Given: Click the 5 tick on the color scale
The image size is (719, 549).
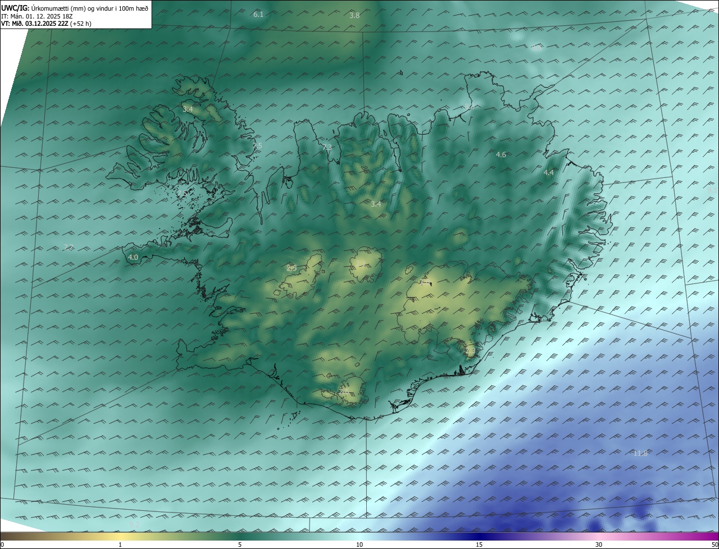Looking at the screenshot, I should coord(240,545).
